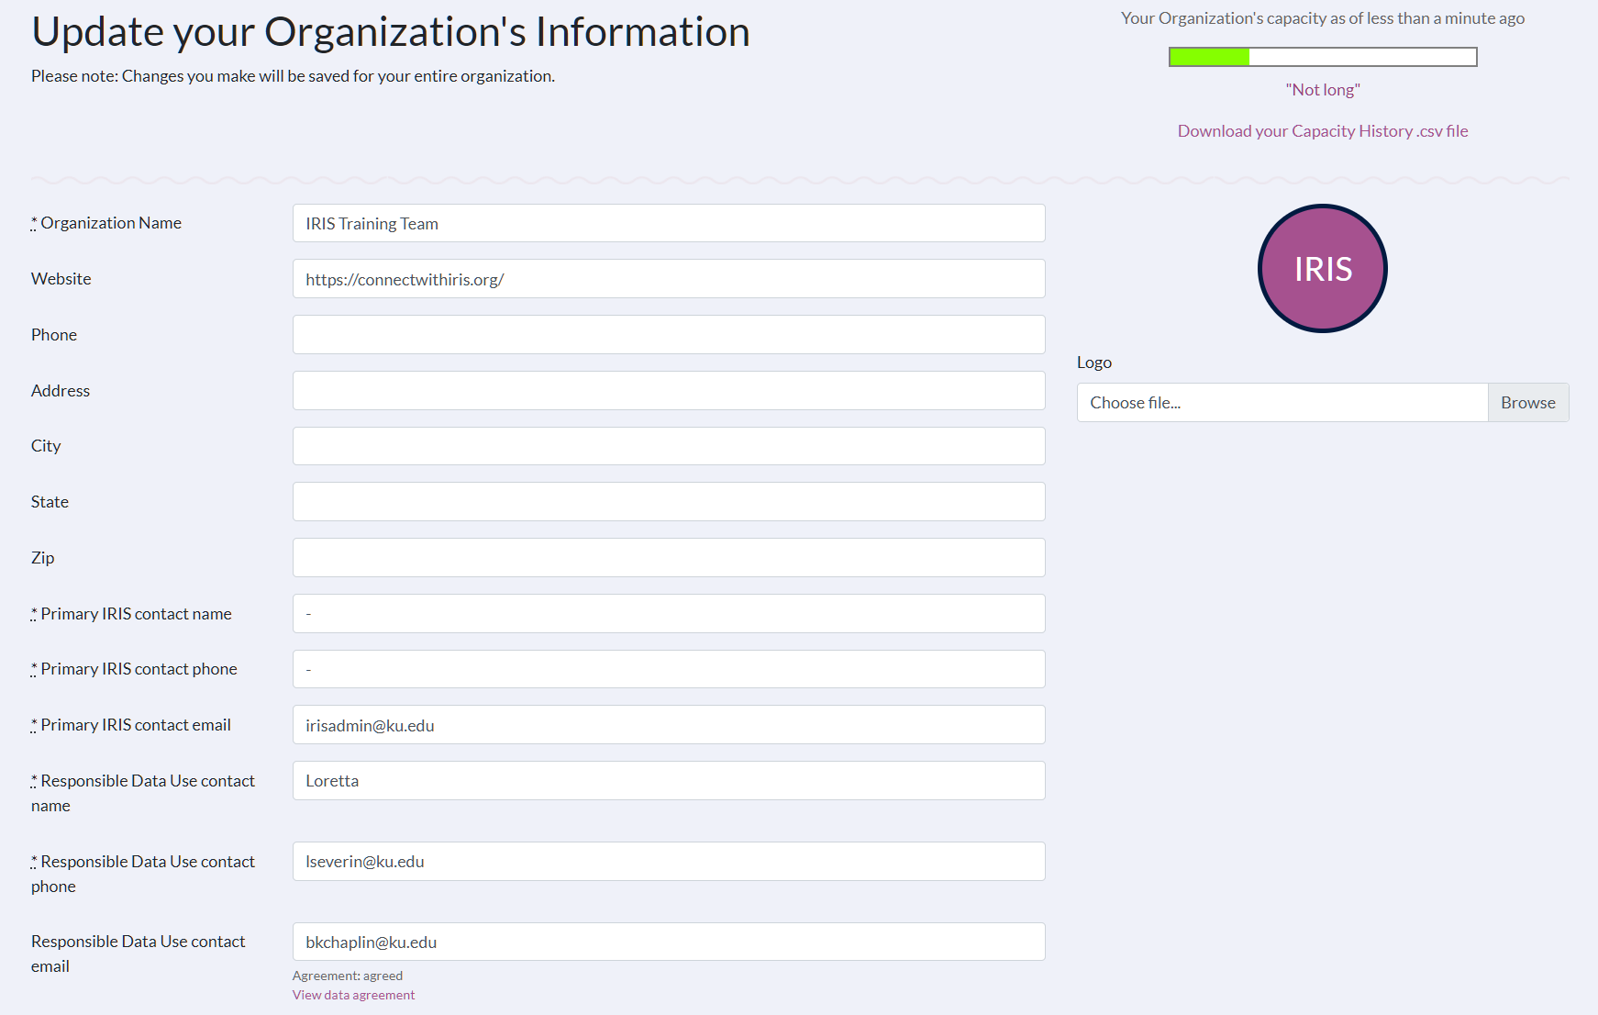The width and height of the screenshot is (1598, 1015).
Task: Download your Capacity History .csv file
Action: (x=1322, y=131)
